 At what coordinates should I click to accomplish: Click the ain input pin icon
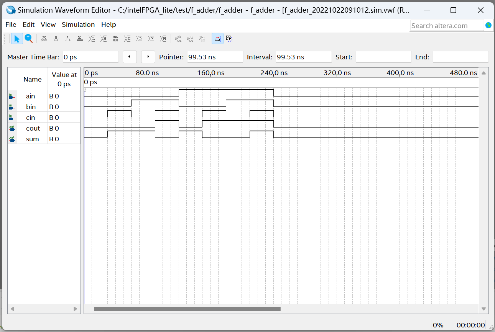coord(12,96)
